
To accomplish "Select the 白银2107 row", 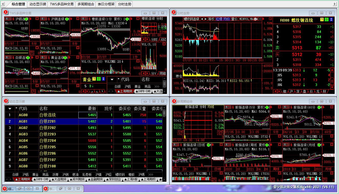I will (x=84, y=160).
